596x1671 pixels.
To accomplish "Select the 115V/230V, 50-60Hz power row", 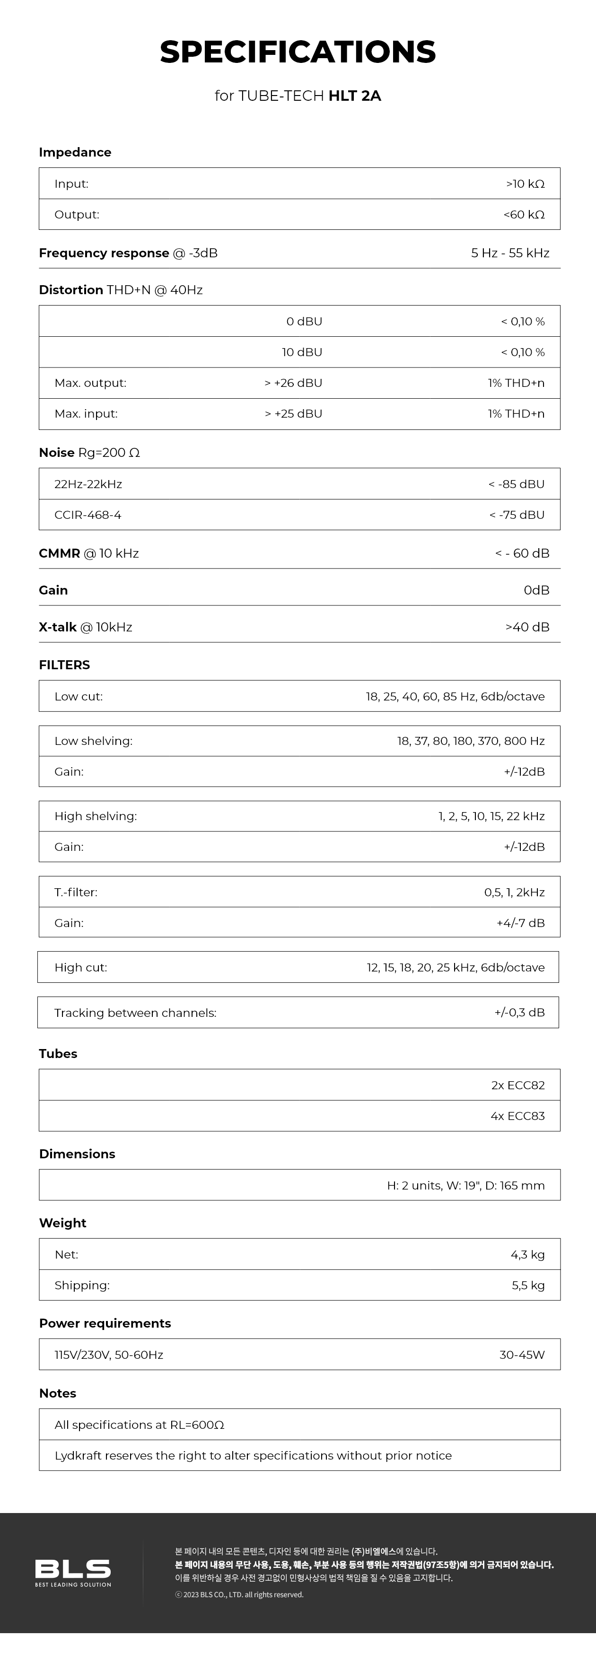I will coord(109,1355).
